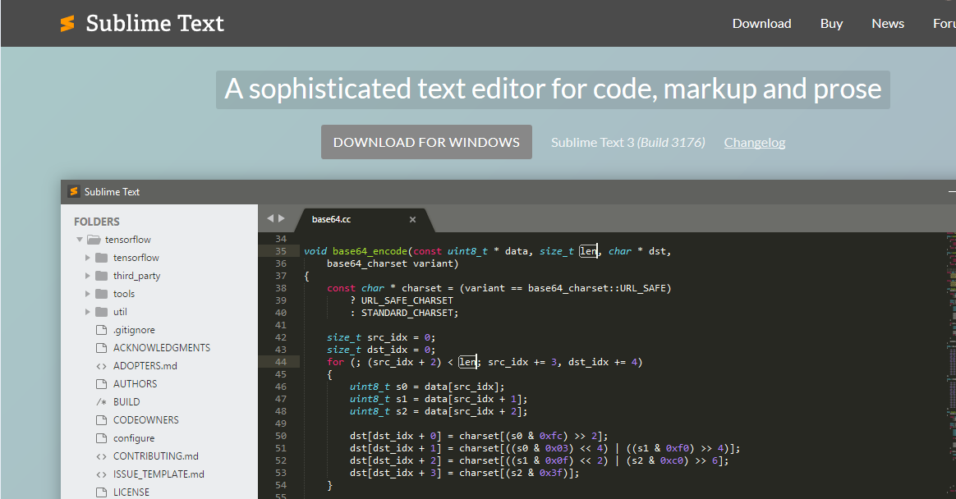Go to next tab with right arrow
The height and width of the screenshot is (499, 956).
click(x=282, y=218)
